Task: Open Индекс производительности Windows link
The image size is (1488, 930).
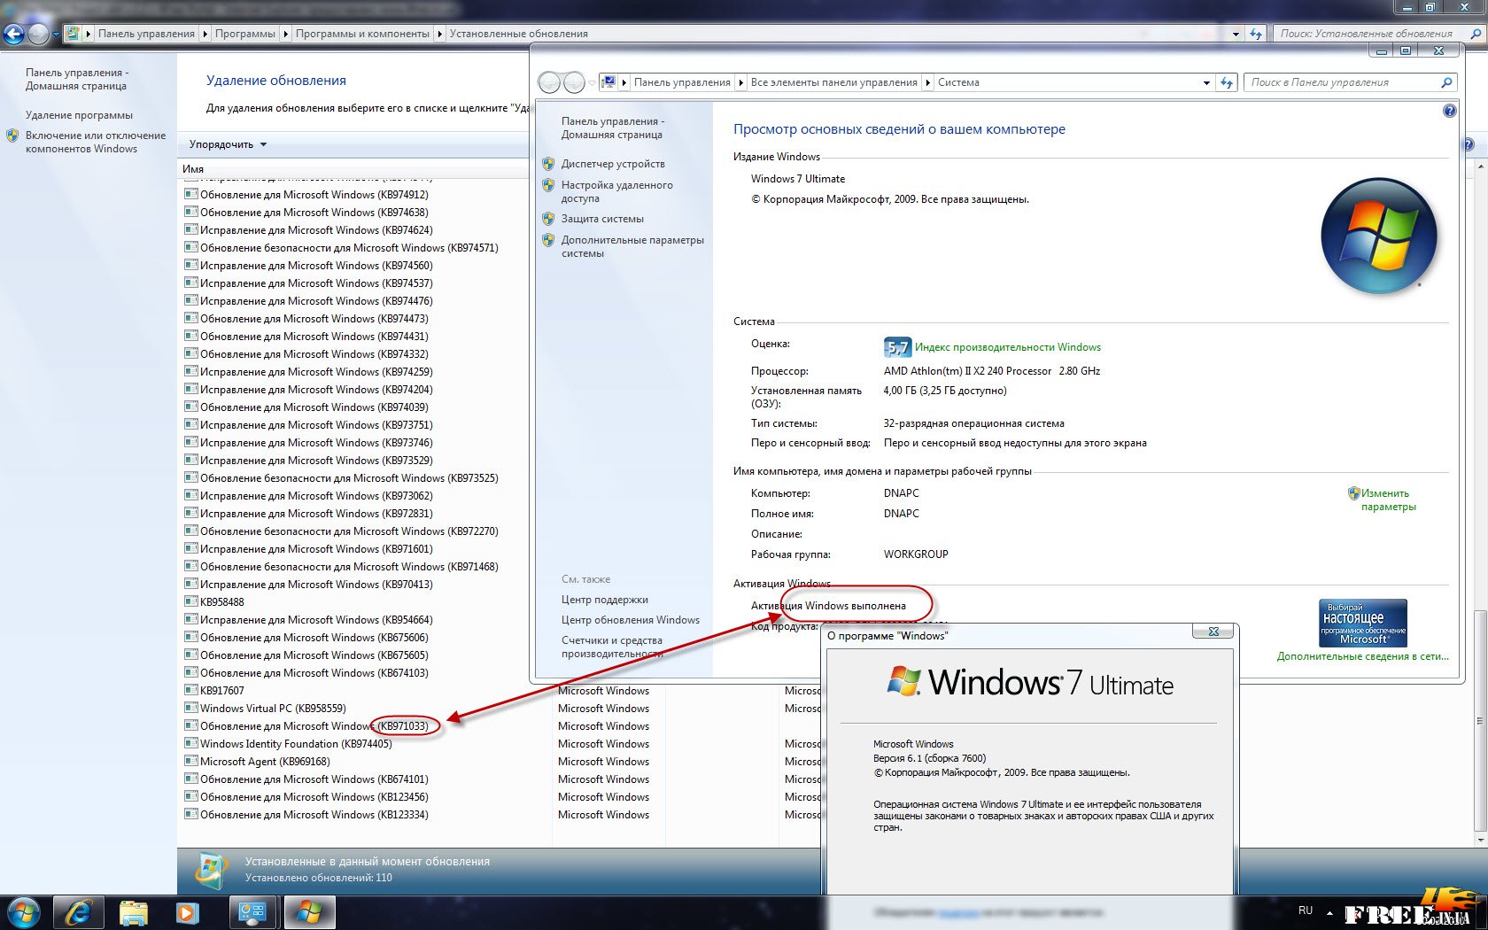Action: (x=1008, y=347)
